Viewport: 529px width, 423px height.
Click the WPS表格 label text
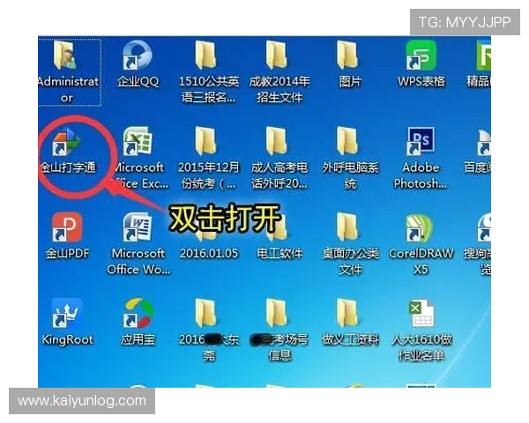pos(421,81)
